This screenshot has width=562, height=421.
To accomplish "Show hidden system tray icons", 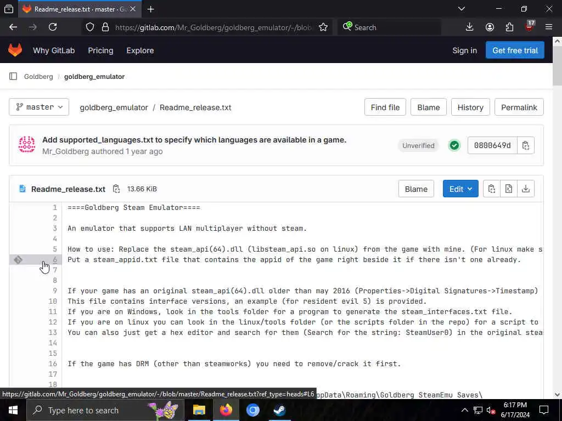I will pyautogui.click(x=464, y=410).
